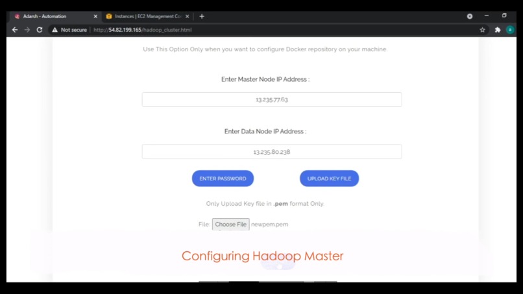Click the Not secure warning icon
523x294 pixels.
pos(55,30)
